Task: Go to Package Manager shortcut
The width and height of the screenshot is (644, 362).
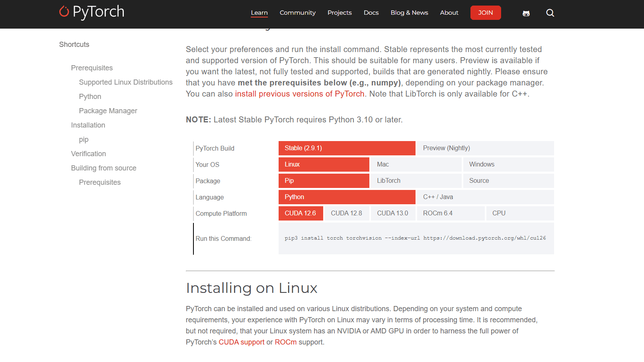Action: point(108,111)
